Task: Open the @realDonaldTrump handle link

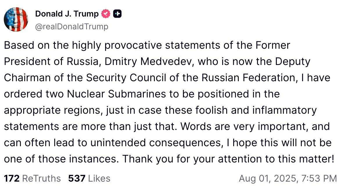Action: pyautogui.click(x=71, y=27)
